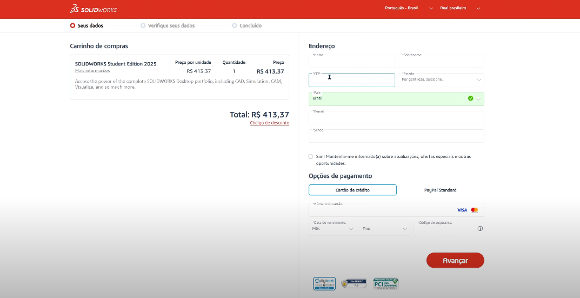580x298 pixels.
Task: Open the Ano expiration year dropdown
Action: point(385,229)
